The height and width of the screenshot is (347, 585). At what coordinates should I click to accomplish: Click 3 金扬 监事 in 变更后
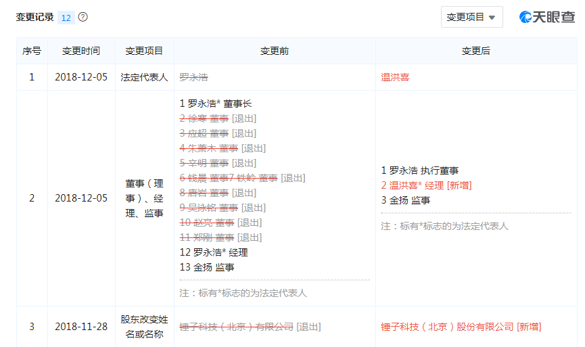click(406, 200)
